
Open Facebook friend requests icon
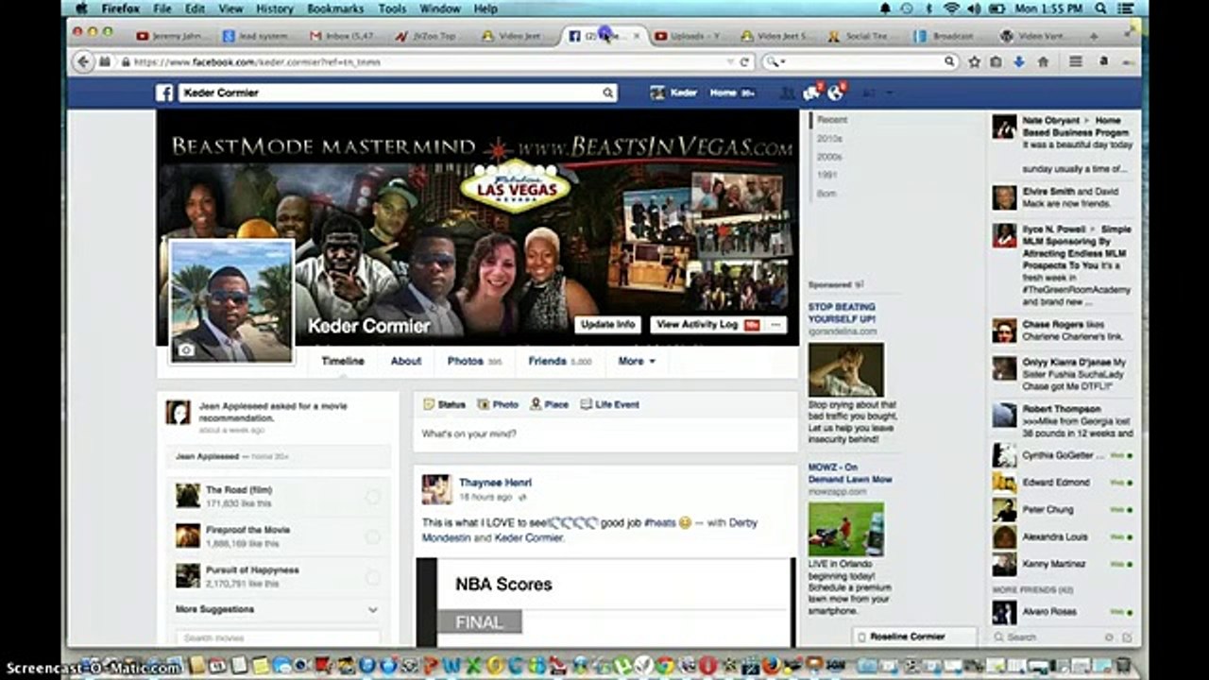pos(787,93)
